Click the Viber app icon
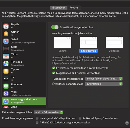This screenshot has width=130, height=128. (x=6, y=94)
